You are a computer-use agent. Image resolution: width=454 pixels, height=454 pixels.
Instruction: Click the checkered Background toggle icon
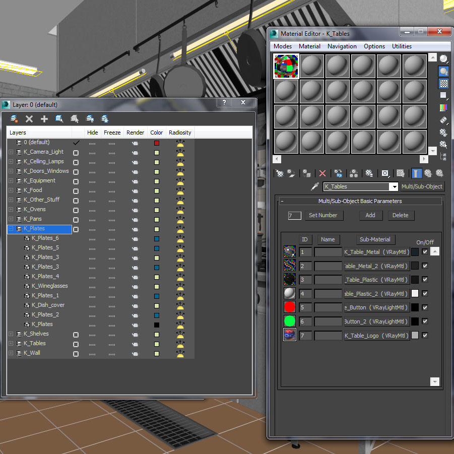click(x=443, y=83)
